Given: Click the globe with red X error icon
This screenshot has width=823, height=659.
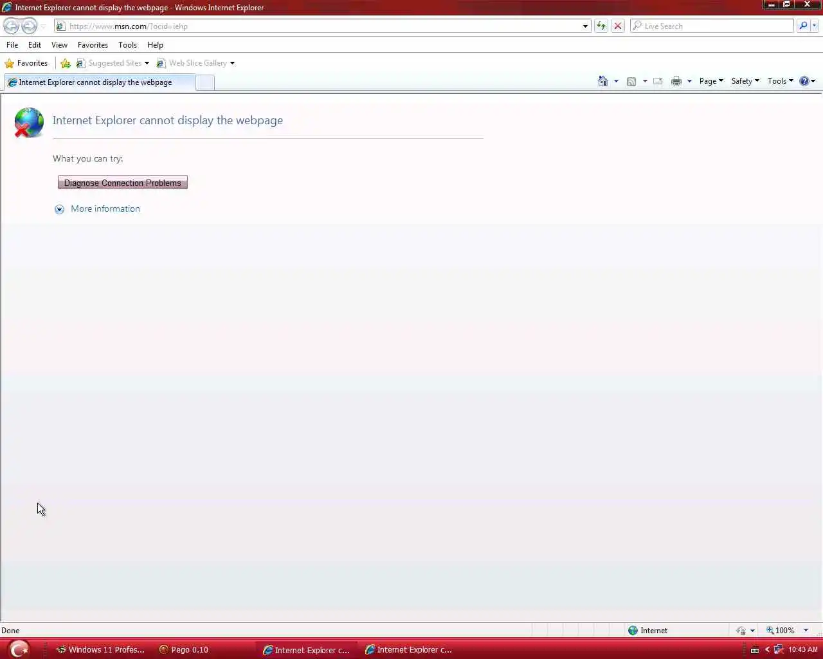Looking at the screenshot, I should coord(29,122).
